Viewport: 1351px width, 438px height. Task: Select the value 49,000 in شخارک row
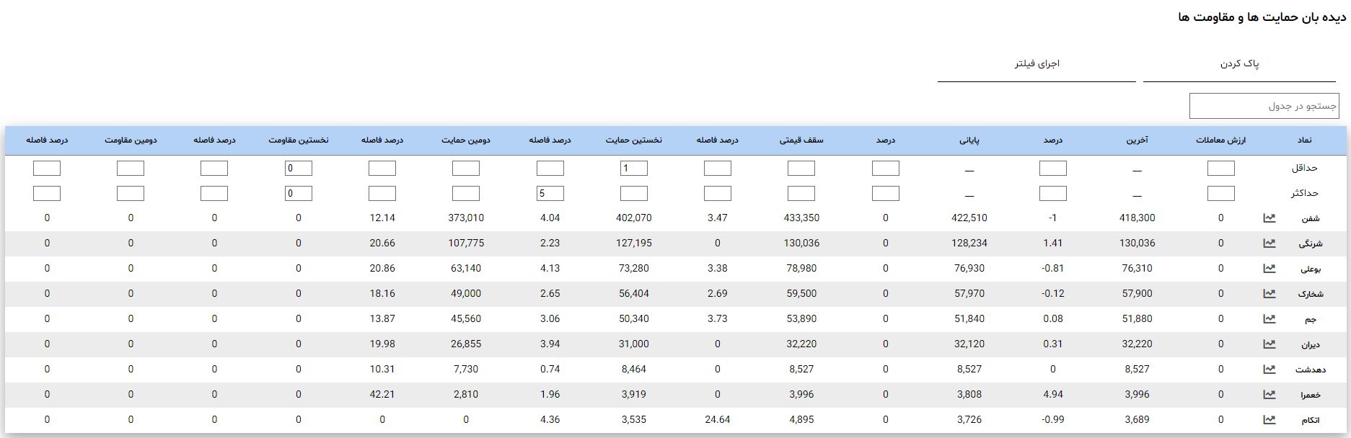466,293
